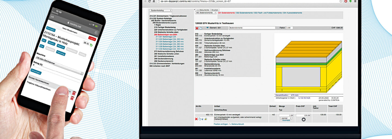Click the browser bookmark star icon

(341, 1)
